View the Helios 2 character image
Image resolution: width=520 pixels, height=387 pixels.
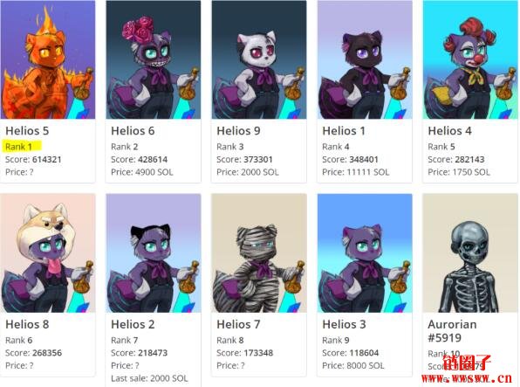pyautogui.click(x=154, y=253)
